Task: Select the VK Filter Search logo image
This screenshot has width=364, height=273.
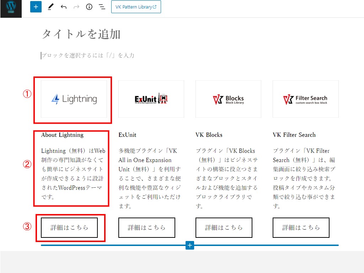Action: 305,99
